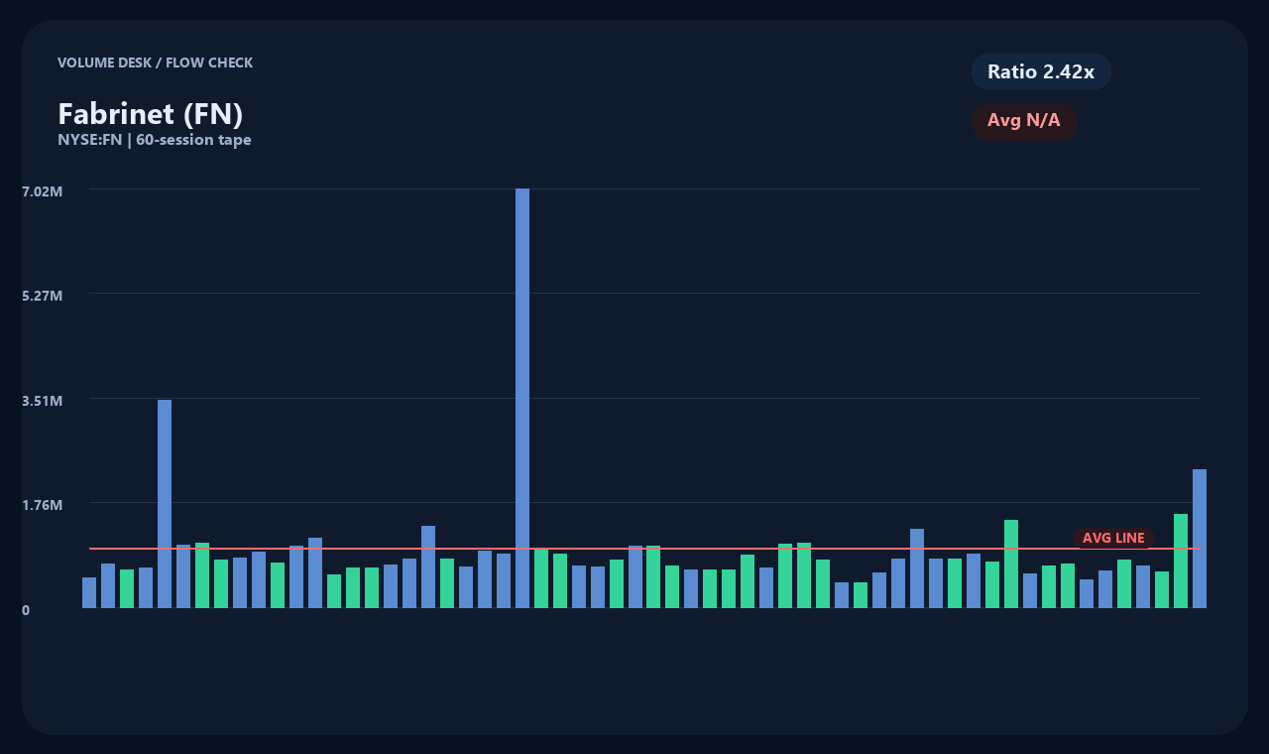
Task: Click the 1.76M axis label
Action: 43,505
